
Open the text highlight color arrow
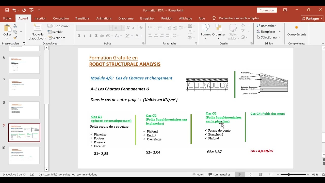click(132, 36)
